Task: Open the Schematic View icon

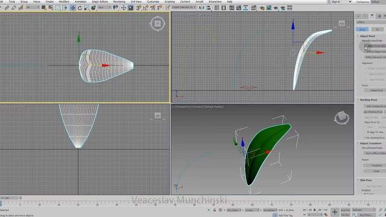Action: coord(245,8)
